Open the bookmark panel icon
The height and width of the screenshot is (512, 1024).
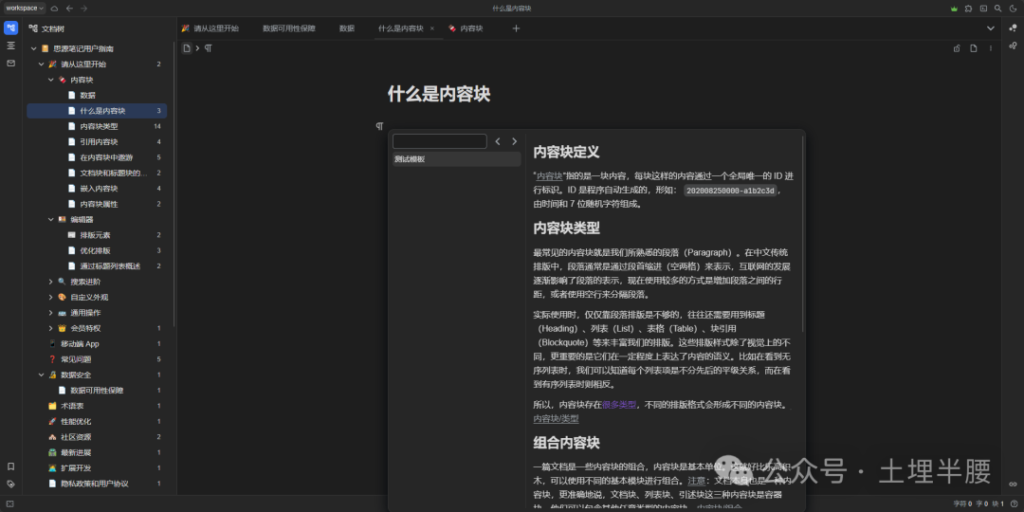coord(11,466)
